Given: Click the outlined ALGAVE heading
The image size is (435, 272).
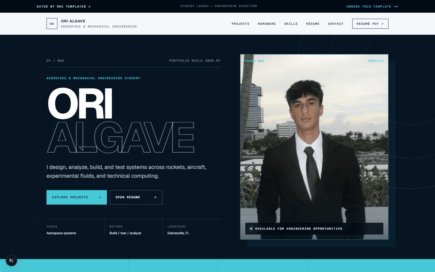Looking at the screenshot, I should (x=121, y=138).
